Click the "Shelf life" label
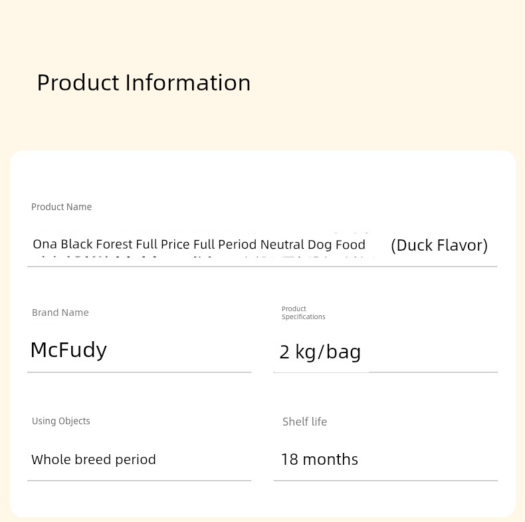This screenshot has height=522, width=525. coord(304,422)
